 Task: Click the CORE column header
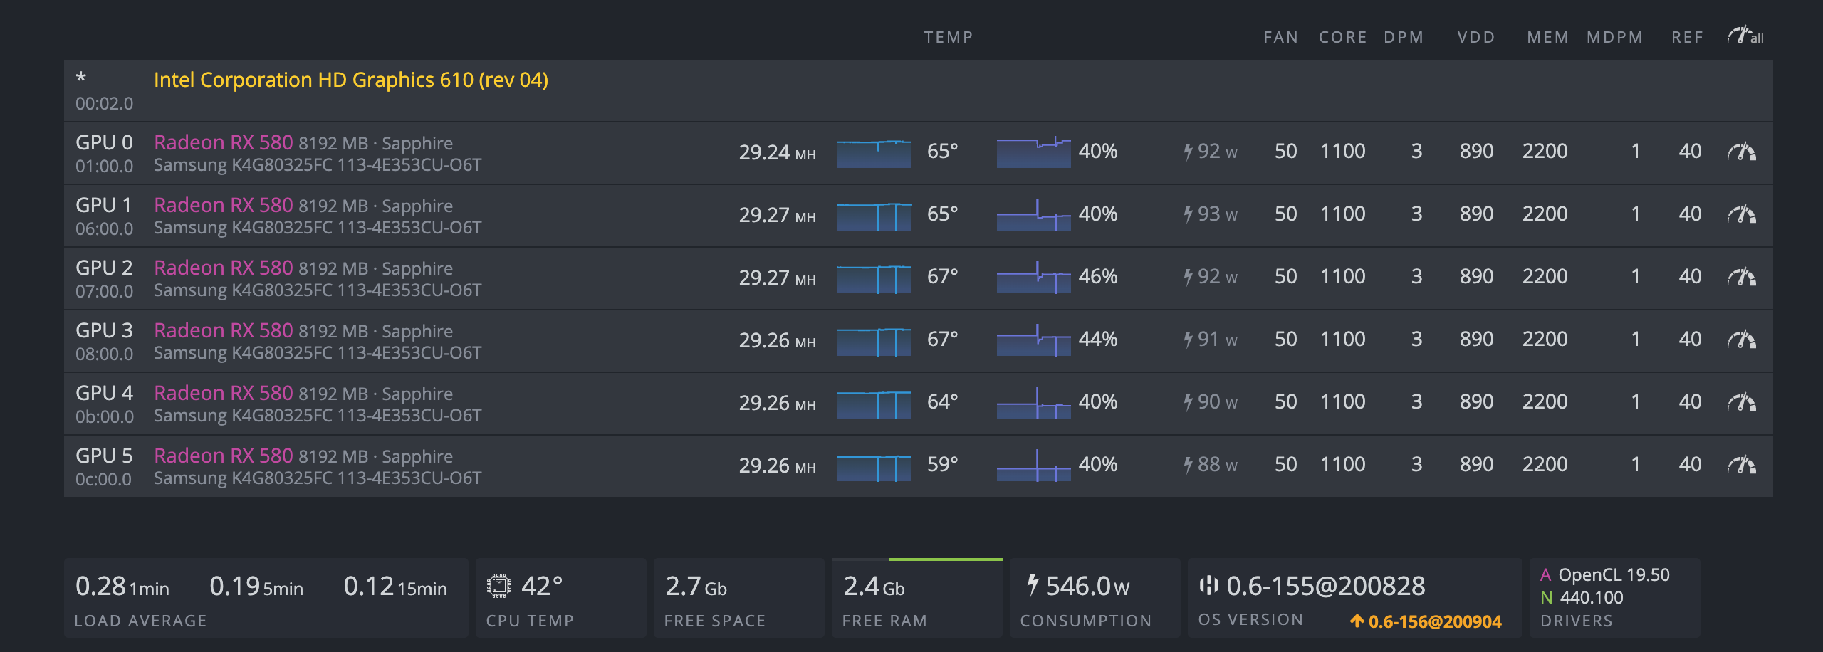tap(1342, 37)
